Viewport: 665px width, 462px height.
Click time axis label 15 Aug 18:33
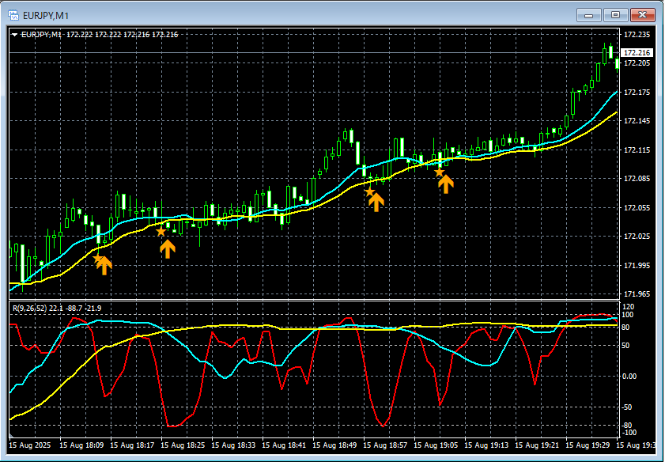coord(233,445)
